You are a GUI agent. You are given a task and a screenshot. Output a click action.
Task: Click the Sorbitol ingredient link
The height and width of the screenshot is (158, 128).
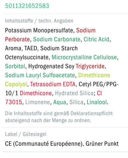15,66
